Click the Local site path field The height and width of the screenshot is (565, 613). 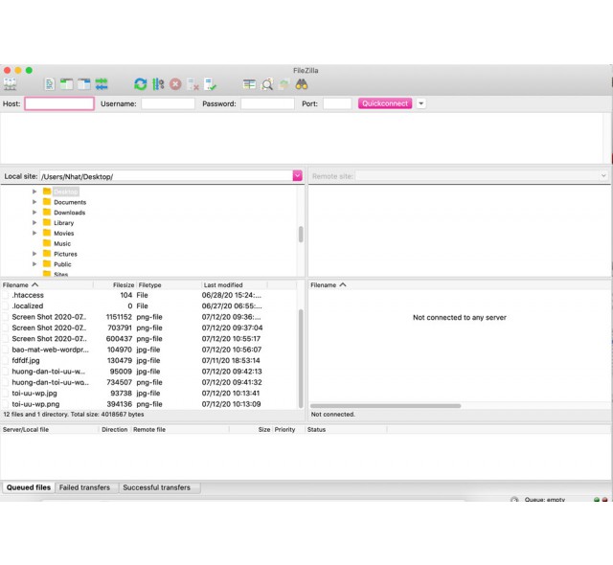(166, 176)
